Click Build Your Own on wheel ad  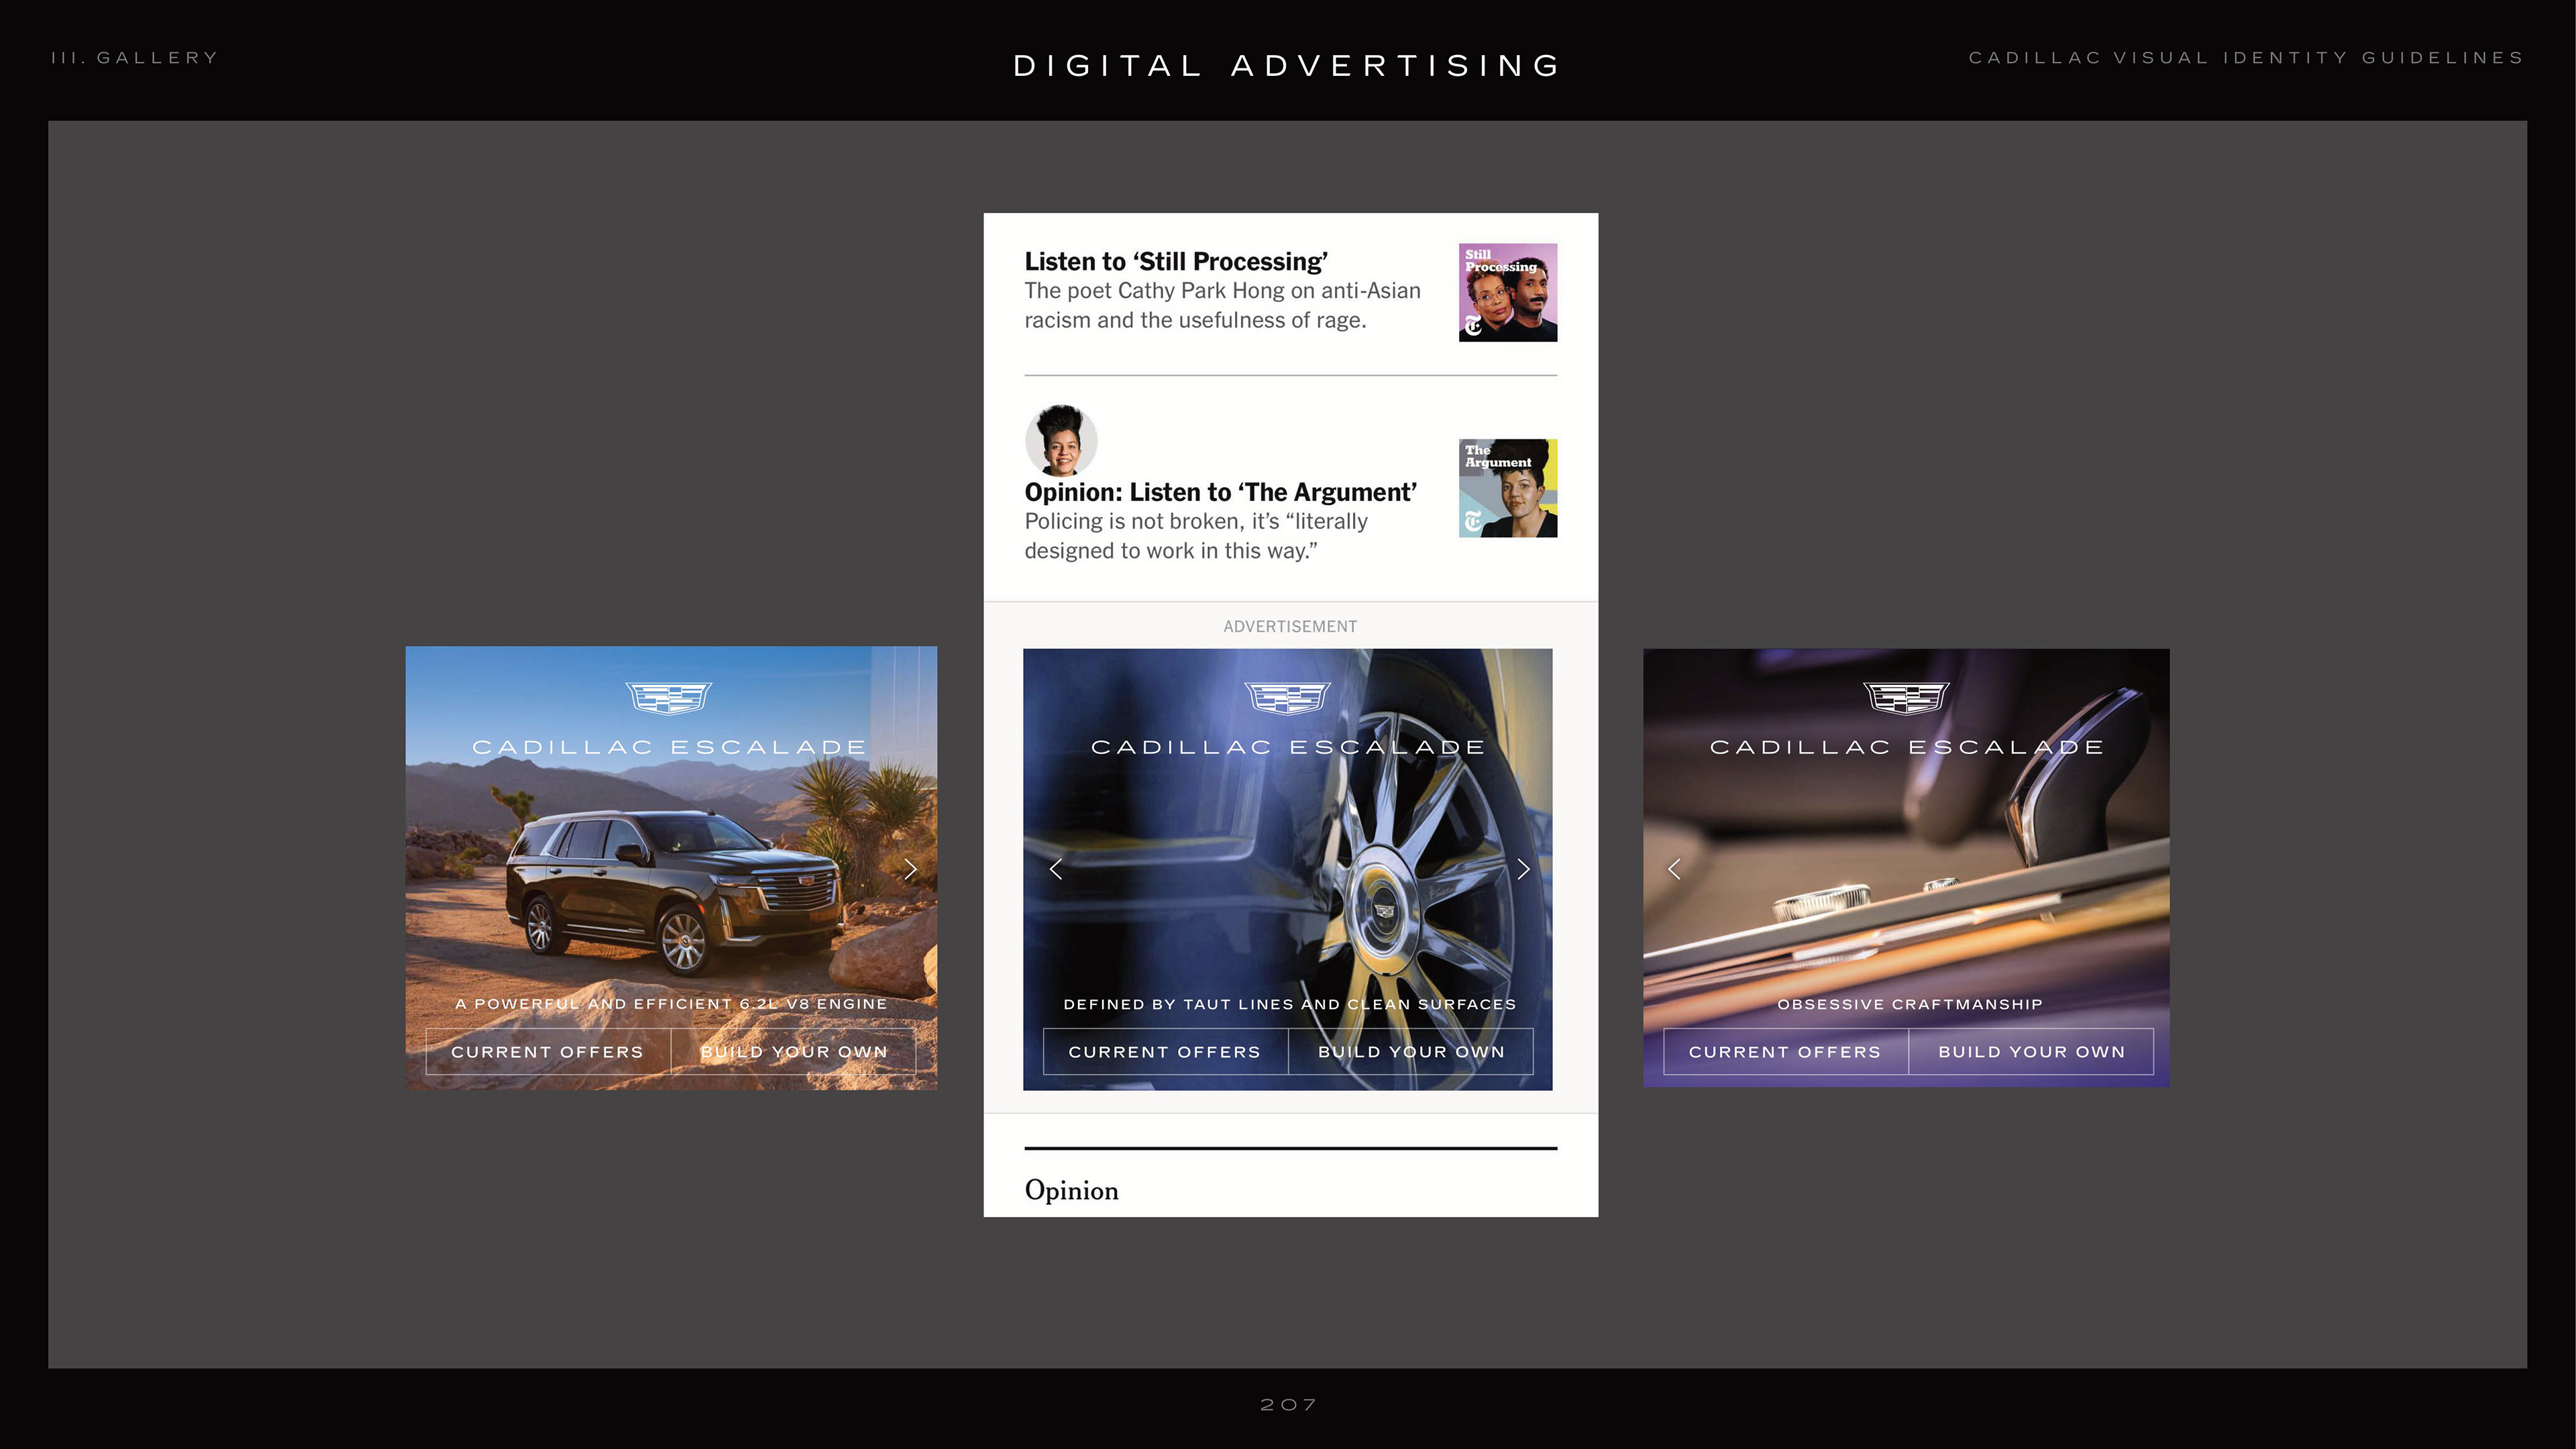1411,1052
